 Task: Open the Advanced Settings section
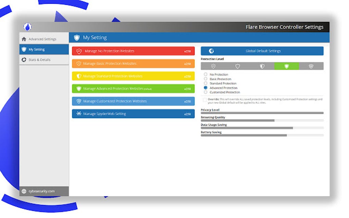pos(41,39)
